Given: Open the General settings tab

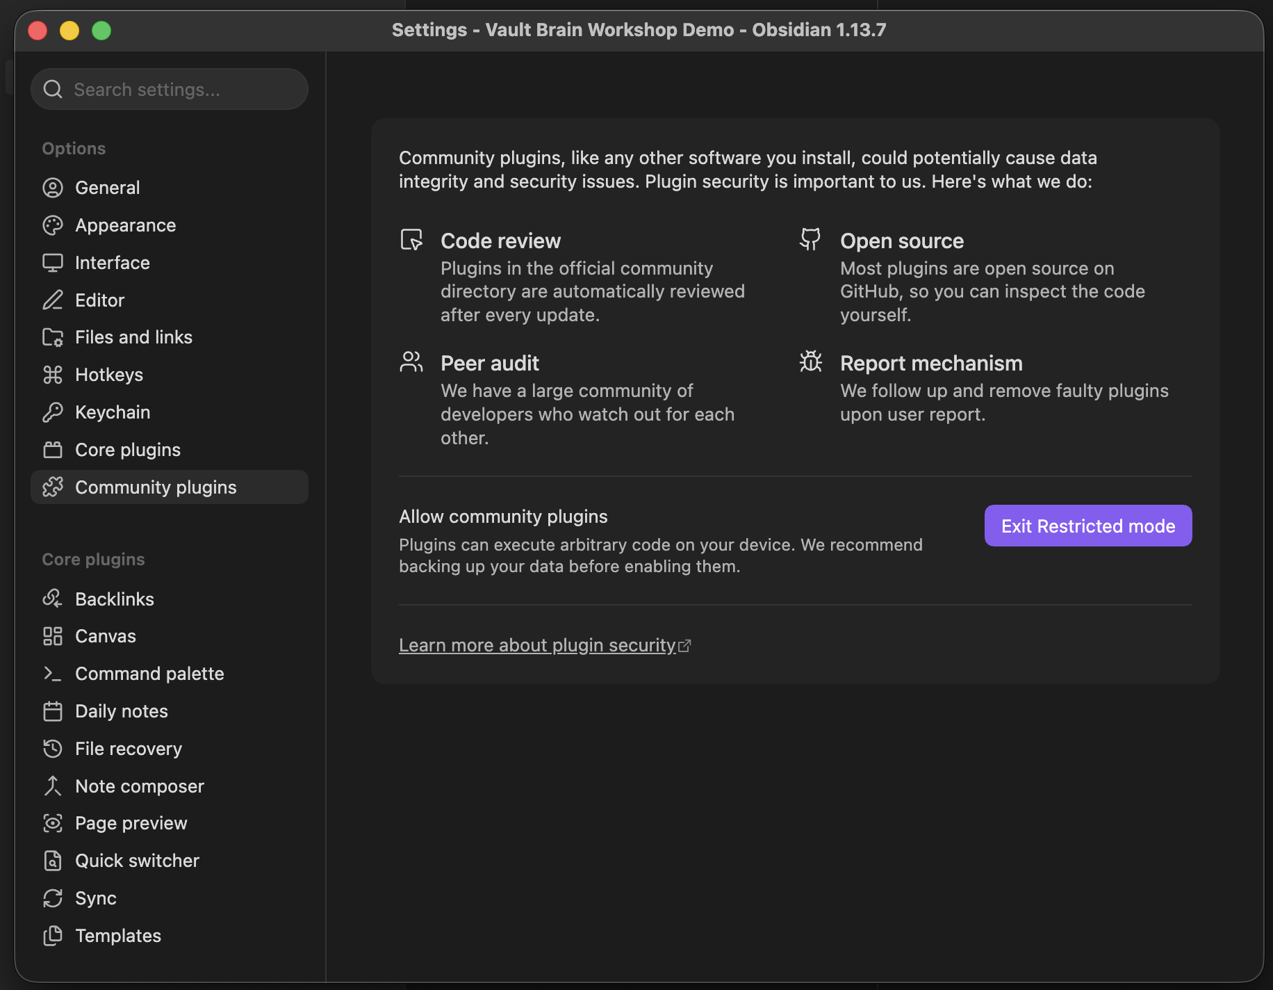Looking at the screenshot, I should click(x=170, y=188).
